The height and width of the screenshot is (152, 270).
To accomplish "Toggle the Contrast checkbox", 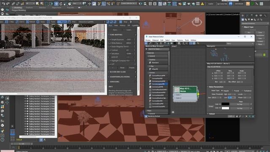I will [x=110, y=50].
